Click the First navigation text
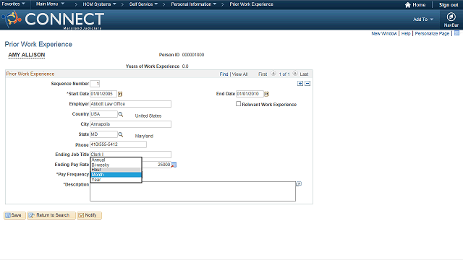This screenshot has width=463, height=260. [263, 74]
